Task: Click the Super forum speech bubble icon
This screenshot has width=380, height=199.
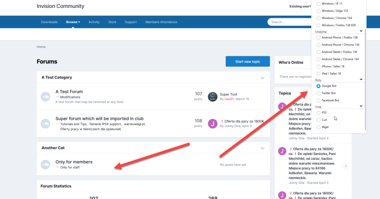Action: (46, 123)
